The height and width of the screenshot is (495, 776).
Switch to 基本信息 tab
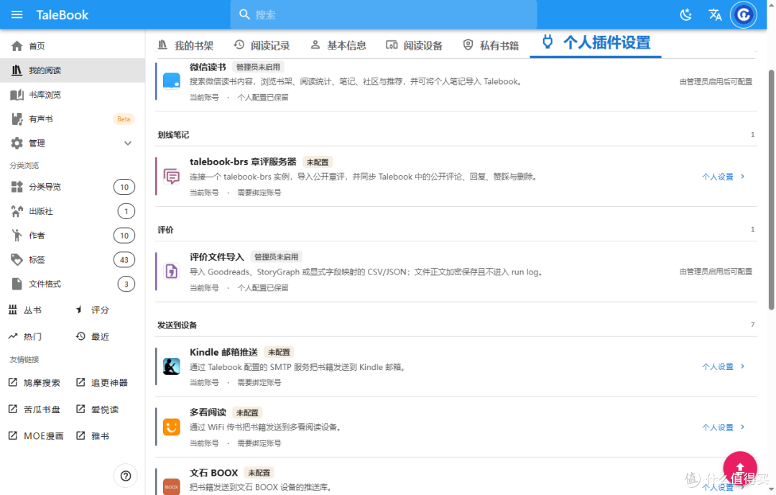[338, 45]
